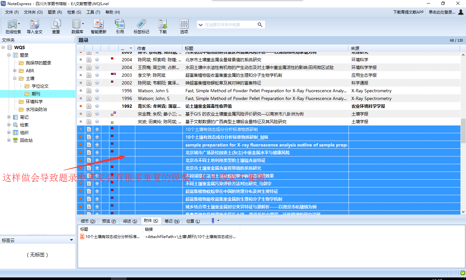Open the 标签云 panel dropdown arrow
Screen dimensions: 466x280
pyautogui.click(x=72, y=240)
